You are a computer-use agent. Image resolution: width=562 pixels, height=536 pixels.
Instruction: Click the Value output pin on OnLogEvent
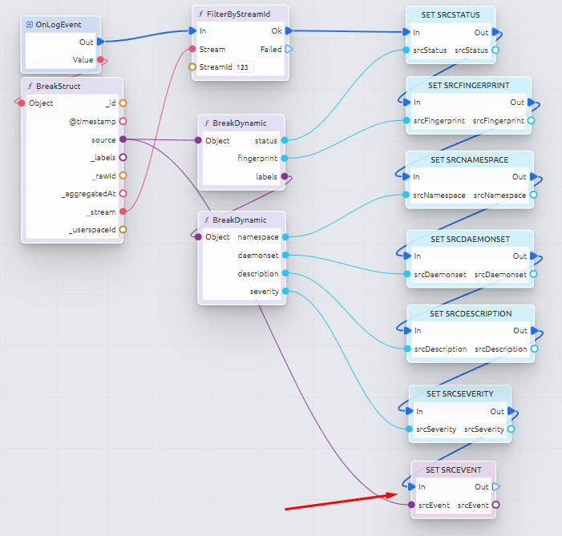pos(100,59)
